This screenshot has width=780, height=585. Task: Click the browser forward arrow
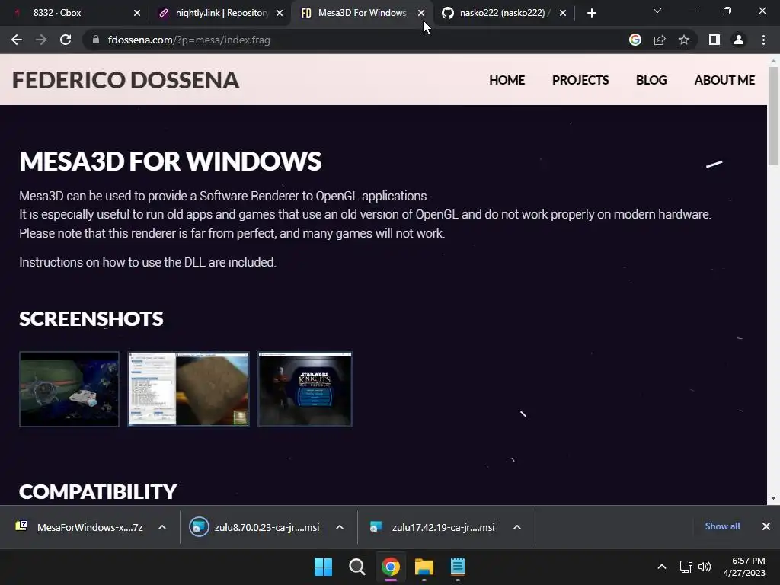[41, 40]
